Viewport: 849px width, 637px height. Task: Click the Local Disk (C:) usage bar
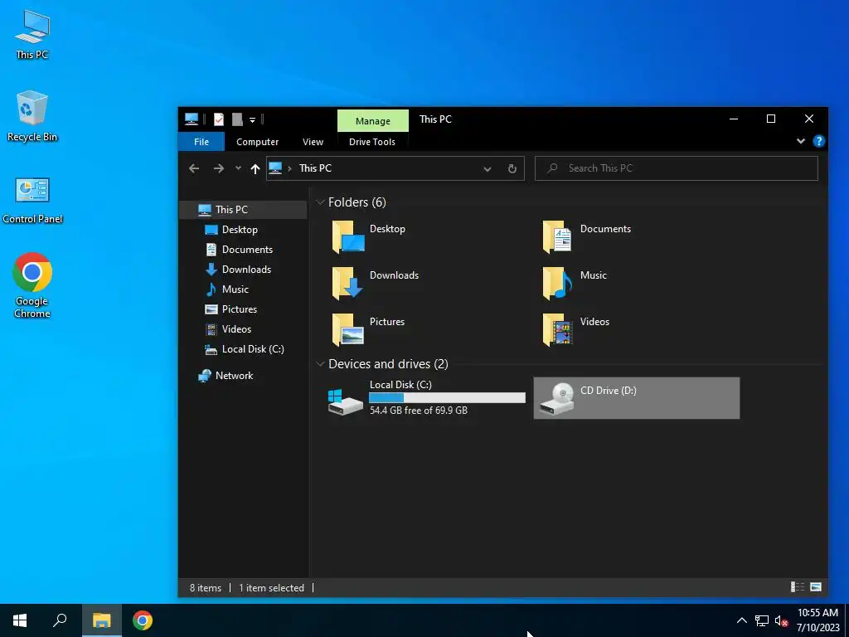coord(447,397)
